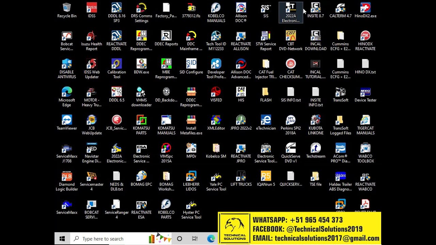436x245 pixels.
Task: Click the CBT DVD-Network icon
Action: [291, 41]
